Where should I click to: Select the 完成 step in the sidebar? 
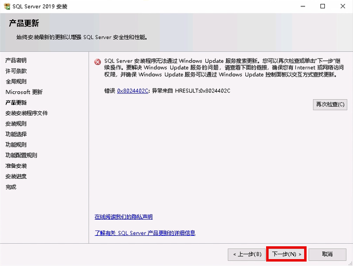tap(11, 187)
